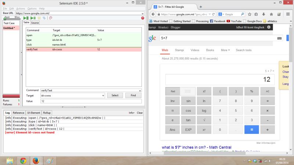Open the Options menu in Selenium IDE

click(x=32, y=8)
